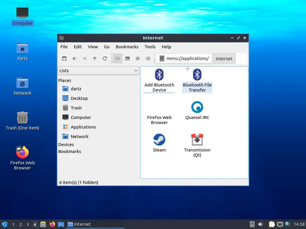
Task: Open the Lubuntu start menu
Action: pos(5,224)
